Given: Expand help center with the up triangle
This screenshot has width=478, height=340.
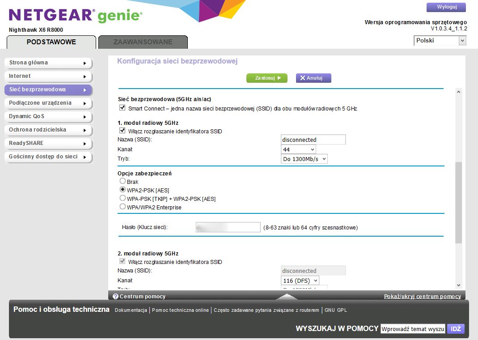Looking at the screenshot, I should coord(286,296).
